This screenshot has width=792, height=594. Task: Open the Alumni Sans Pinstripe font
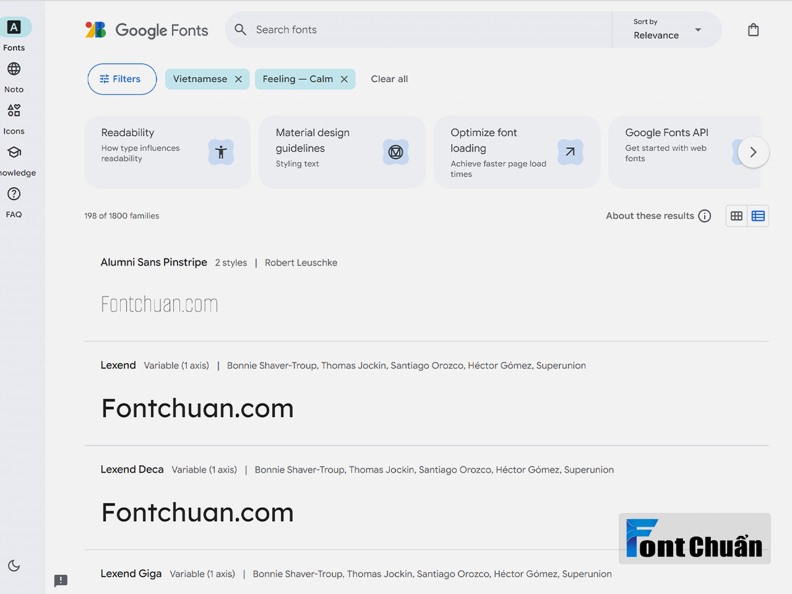[x=154, y=262]
